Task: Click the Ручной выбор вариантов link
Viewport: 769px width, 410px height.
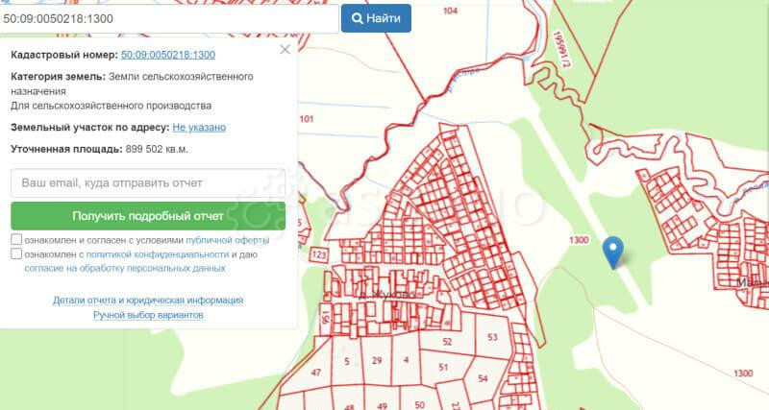Action: tap(148, 315)
